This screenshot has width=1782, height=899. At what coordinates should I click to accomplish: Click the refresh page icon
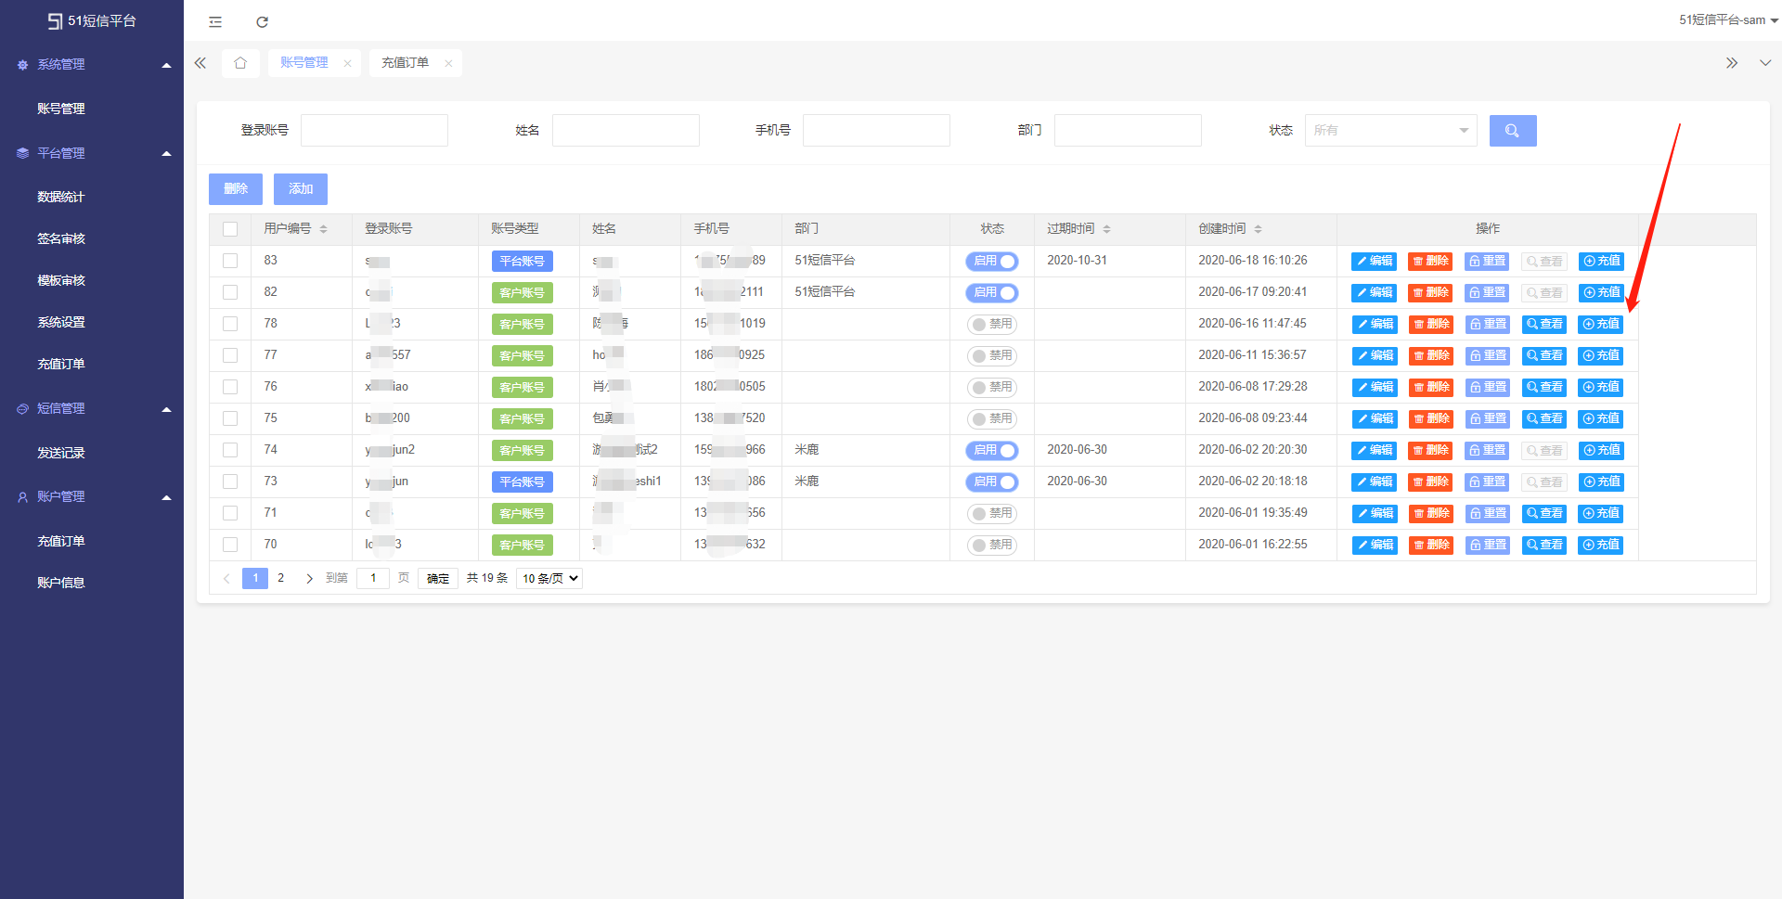[x=263, y=21]
